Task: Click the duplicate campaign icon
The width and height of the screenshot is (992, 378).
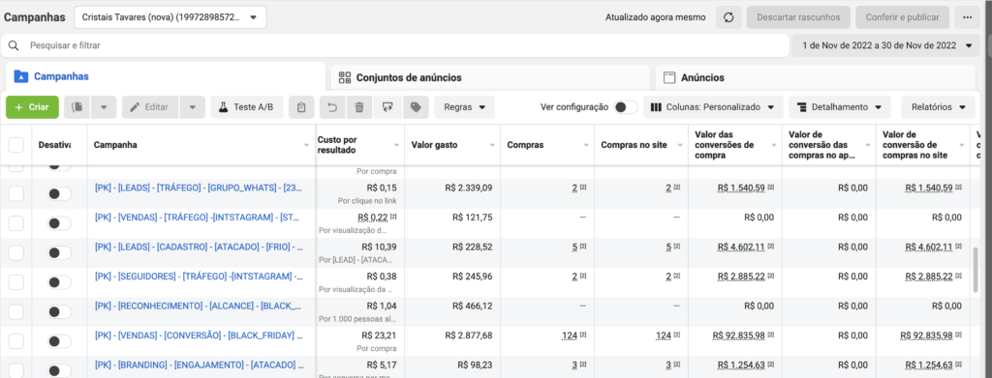Action: coord(77,107)
